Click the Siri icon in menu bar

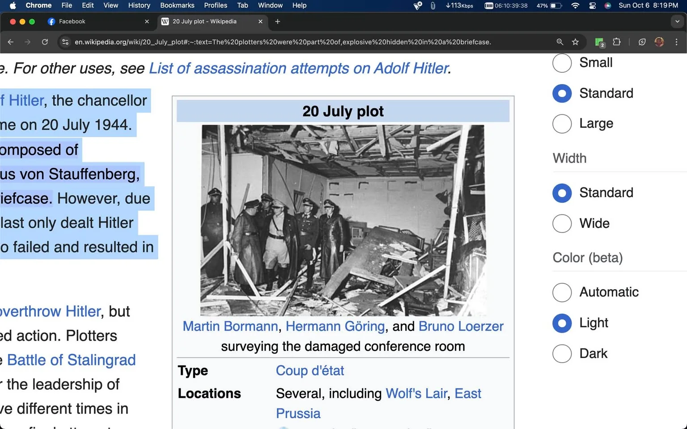coord(608,5)
